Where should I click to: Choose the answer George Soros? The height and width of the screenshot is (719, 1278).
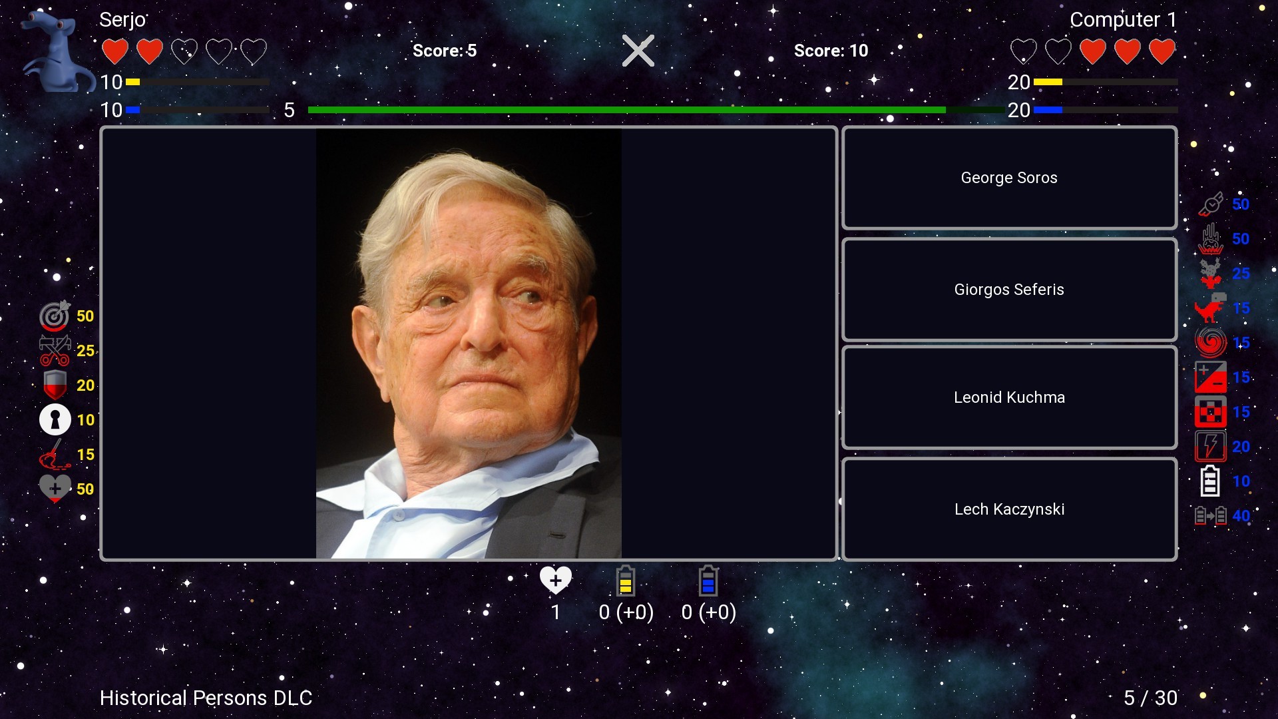(x=1009, y=178)
